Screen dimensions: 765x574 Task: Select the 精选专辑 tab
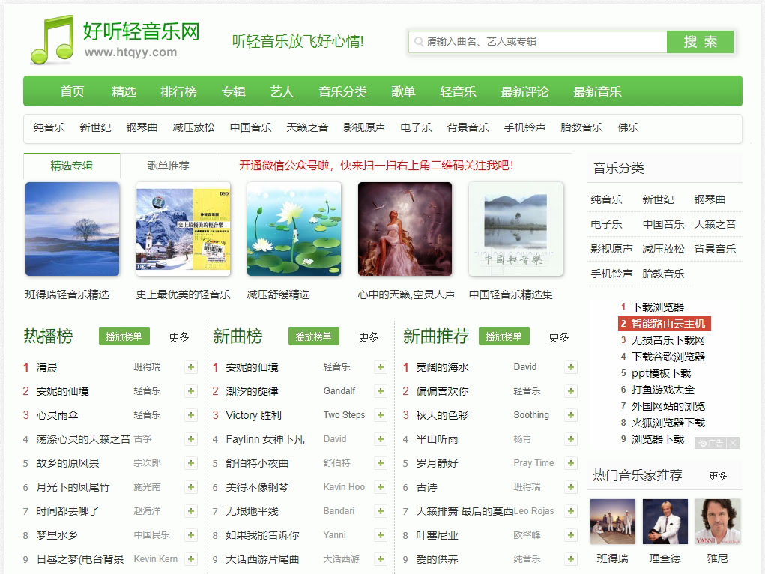(x=72, y=166)
